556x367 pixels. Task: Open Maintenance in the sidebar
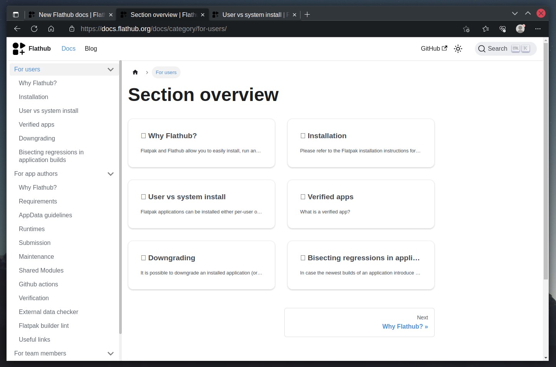point(36,257)
